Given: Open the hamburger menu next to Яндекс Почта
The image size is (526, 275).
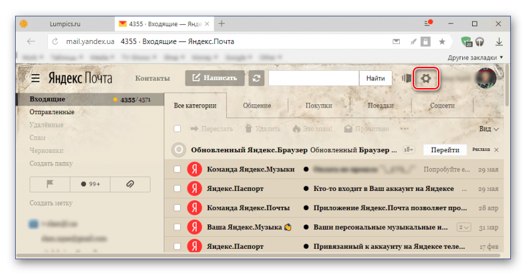Looking at the screenshot, I should click(x=36, y=78).
